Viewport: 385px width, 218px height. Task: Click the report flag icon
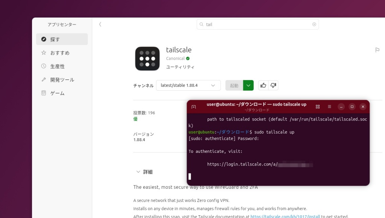click(x=377, y=50)
